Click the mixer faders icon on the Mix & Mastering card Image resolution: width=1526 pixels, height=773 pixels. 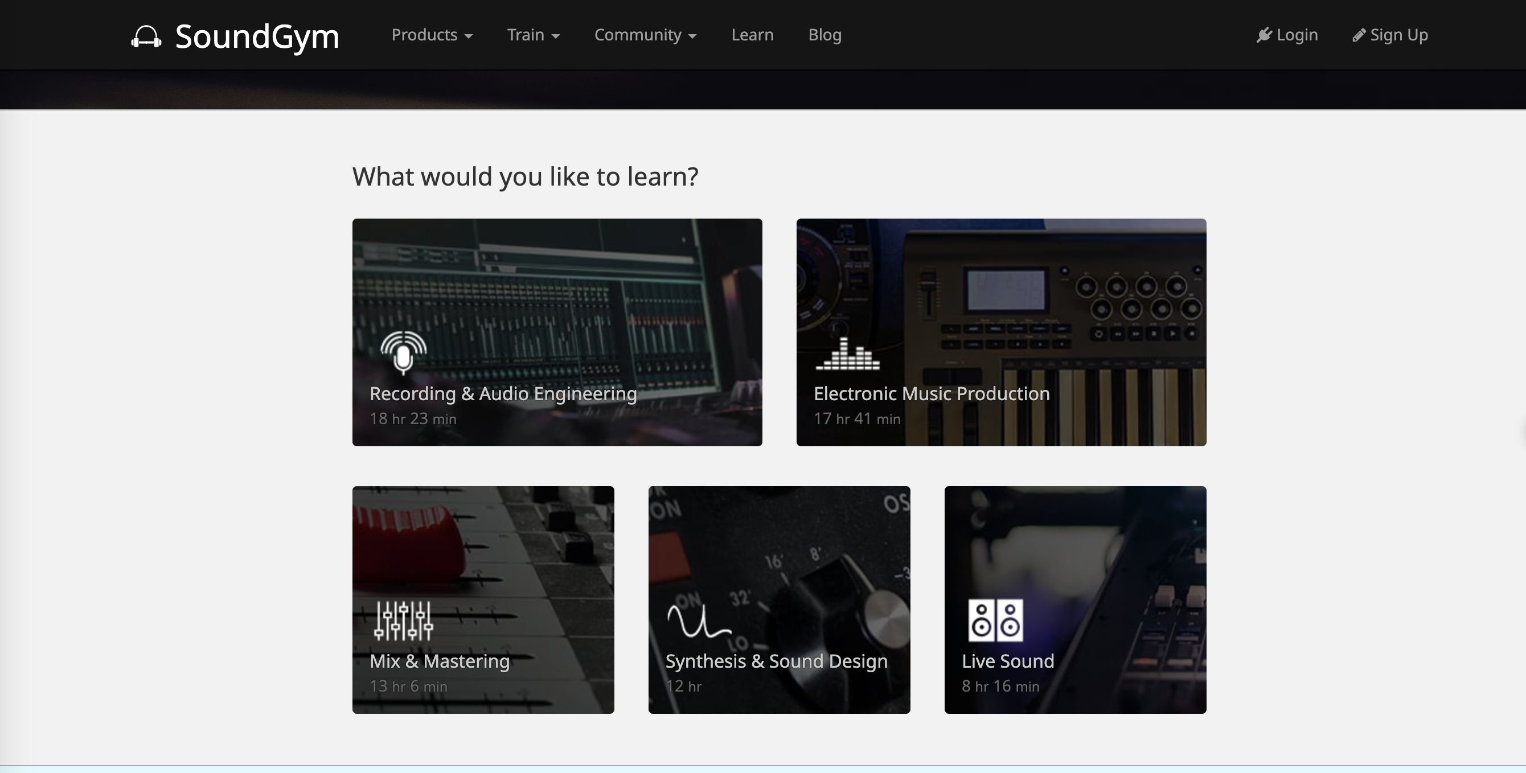pyautogui.click(x=403, y=620)
